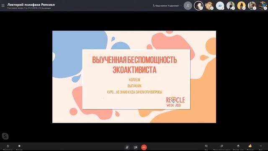Click the КОЛЯ ЕМ name on the slide

click(134, 80)
